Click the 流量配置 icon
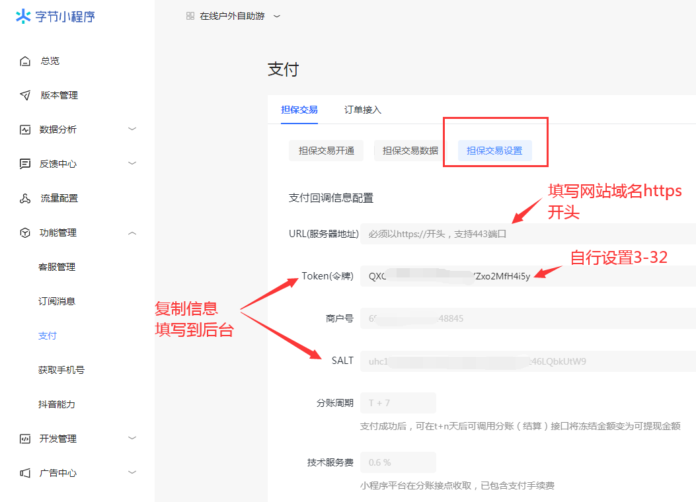 [25, 198]
